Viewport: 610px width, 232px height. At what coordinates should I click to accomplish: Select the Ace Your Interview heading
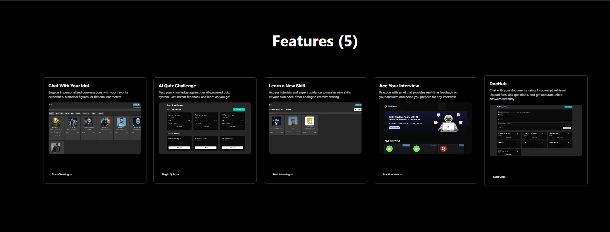(x=399, y=86)
